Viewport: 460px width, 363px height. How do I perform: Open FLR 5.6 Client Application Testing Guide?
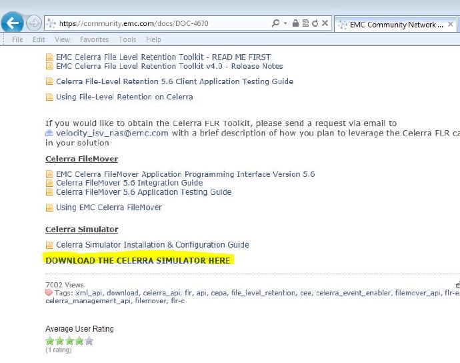pyautogui.click(x=175, y=81)
